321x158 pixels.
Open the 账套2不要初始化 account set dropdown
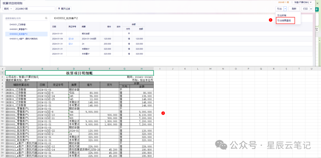tap(303, 2)
